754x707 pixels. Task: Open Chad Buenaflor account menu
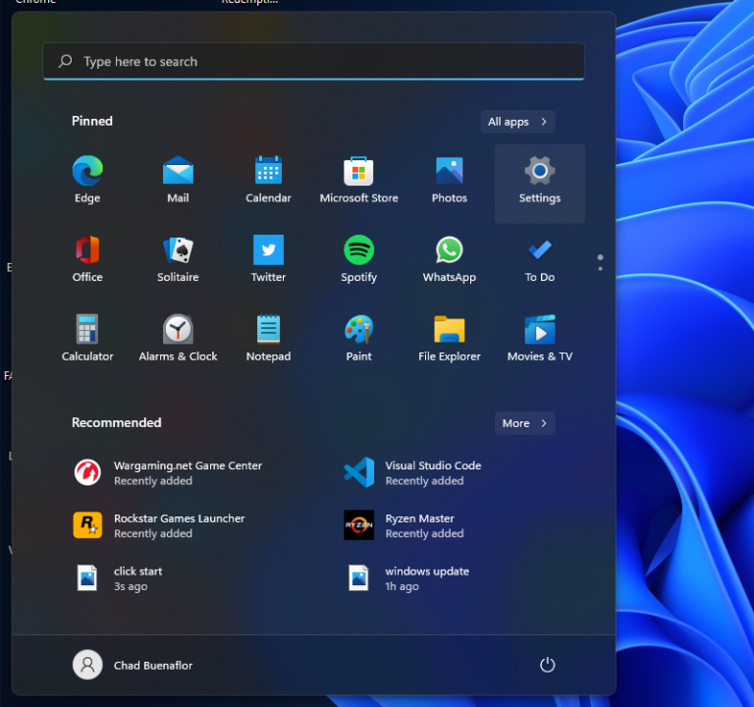tap(133, 665)
